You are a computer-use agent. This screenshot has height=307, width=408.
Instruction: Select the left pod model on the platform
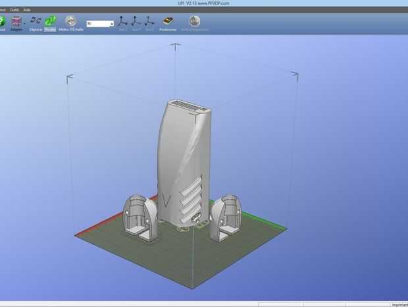tap(140, 218)
